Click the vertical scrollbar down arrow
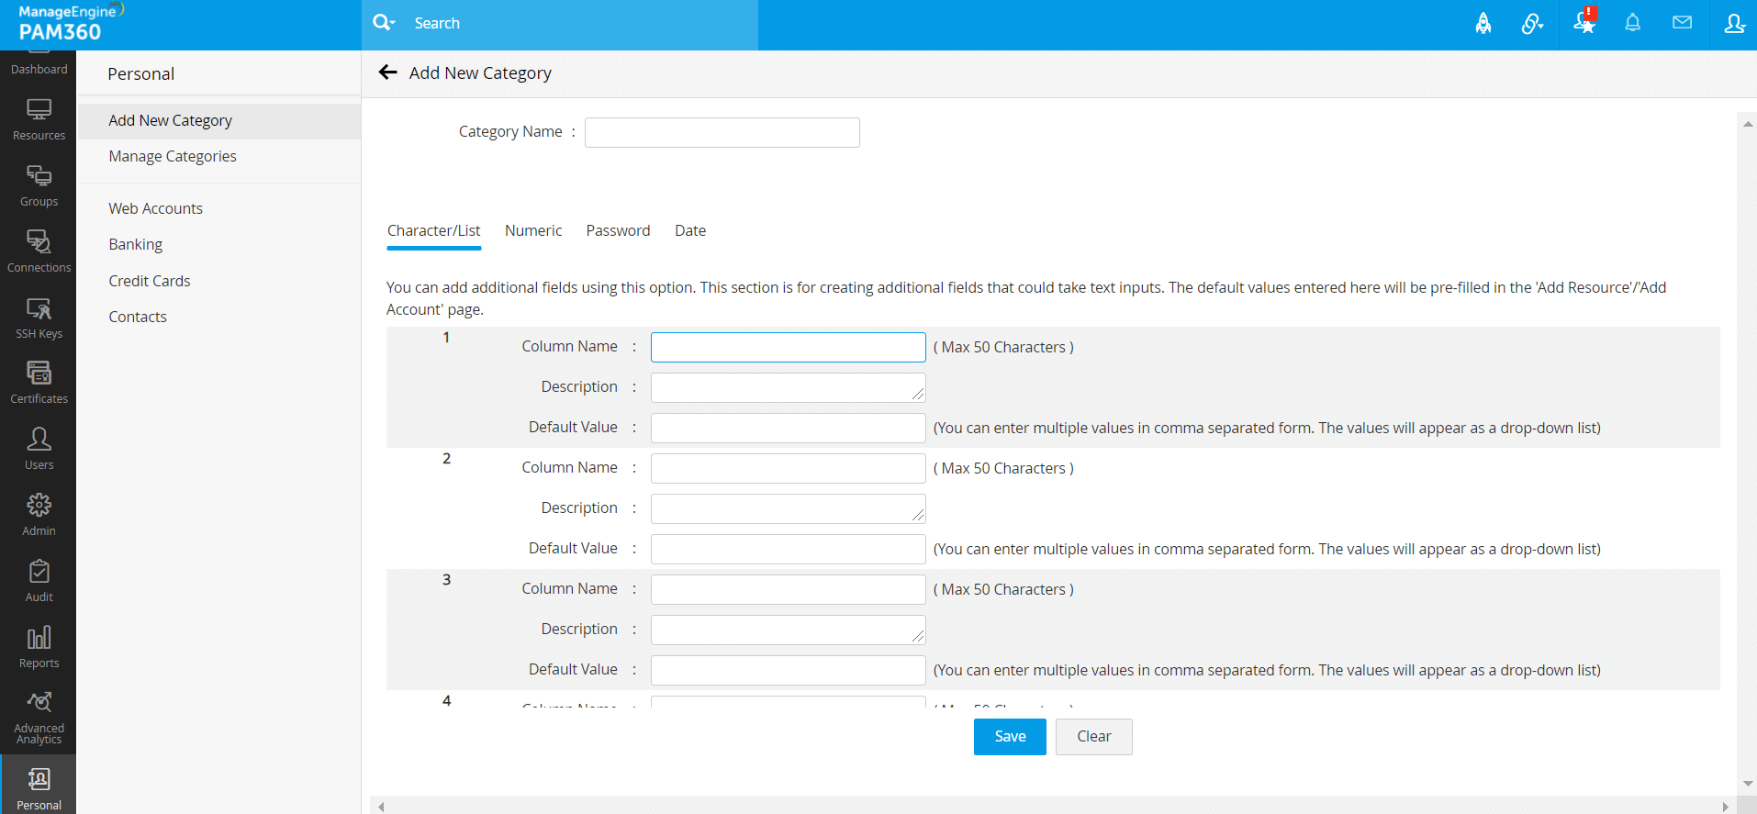 (1747, 784)
